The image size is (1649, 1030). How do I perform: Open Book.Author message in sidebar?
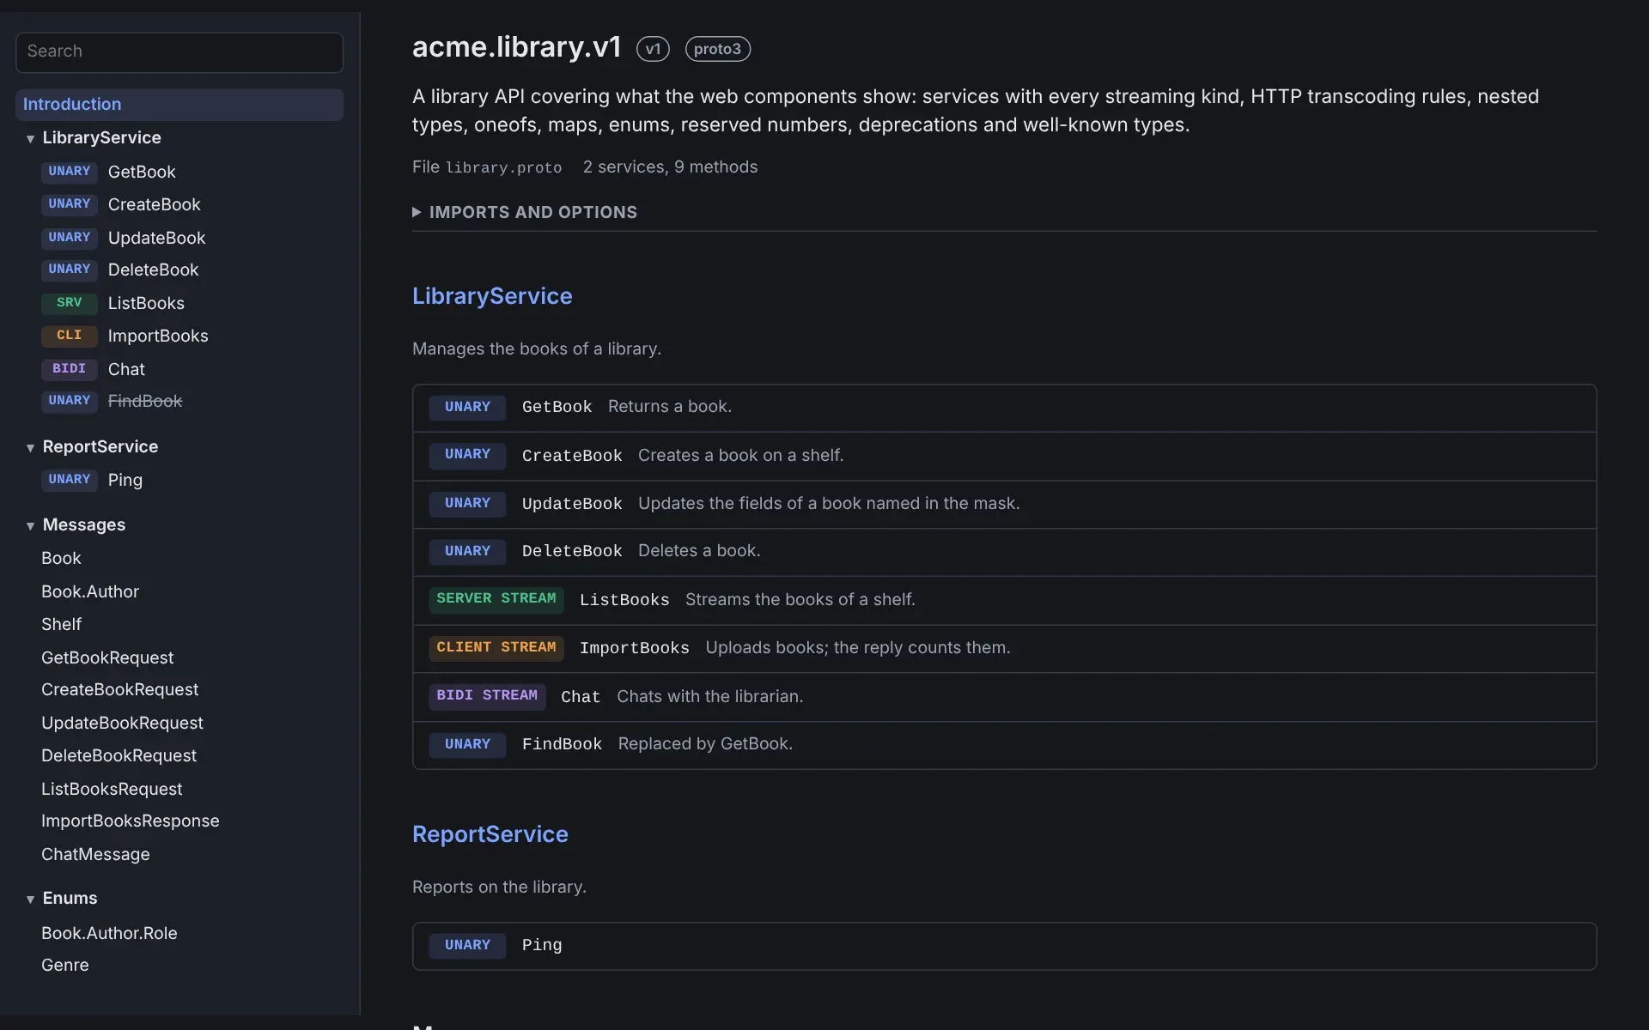(90, 591)
